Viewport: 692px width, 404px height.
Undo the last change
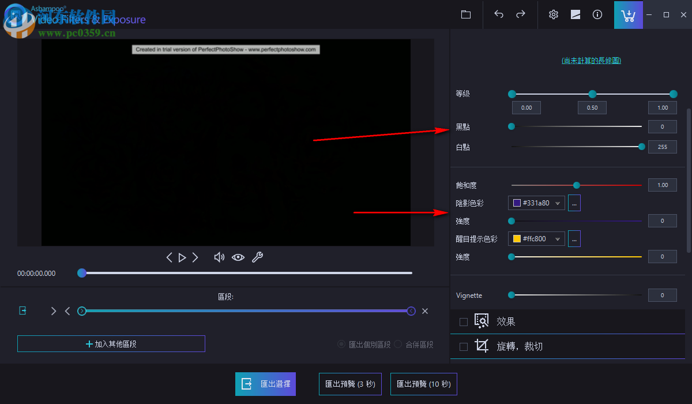498,14
